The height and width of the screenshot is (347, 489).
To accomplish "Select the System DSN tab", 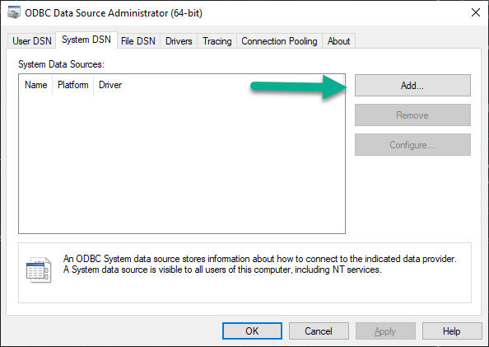I will pyautogui.click(x=86, y=40).
